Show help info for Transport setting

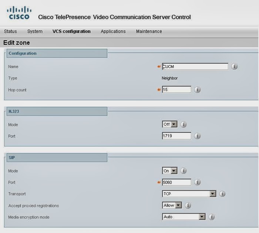tap(222, 194)
